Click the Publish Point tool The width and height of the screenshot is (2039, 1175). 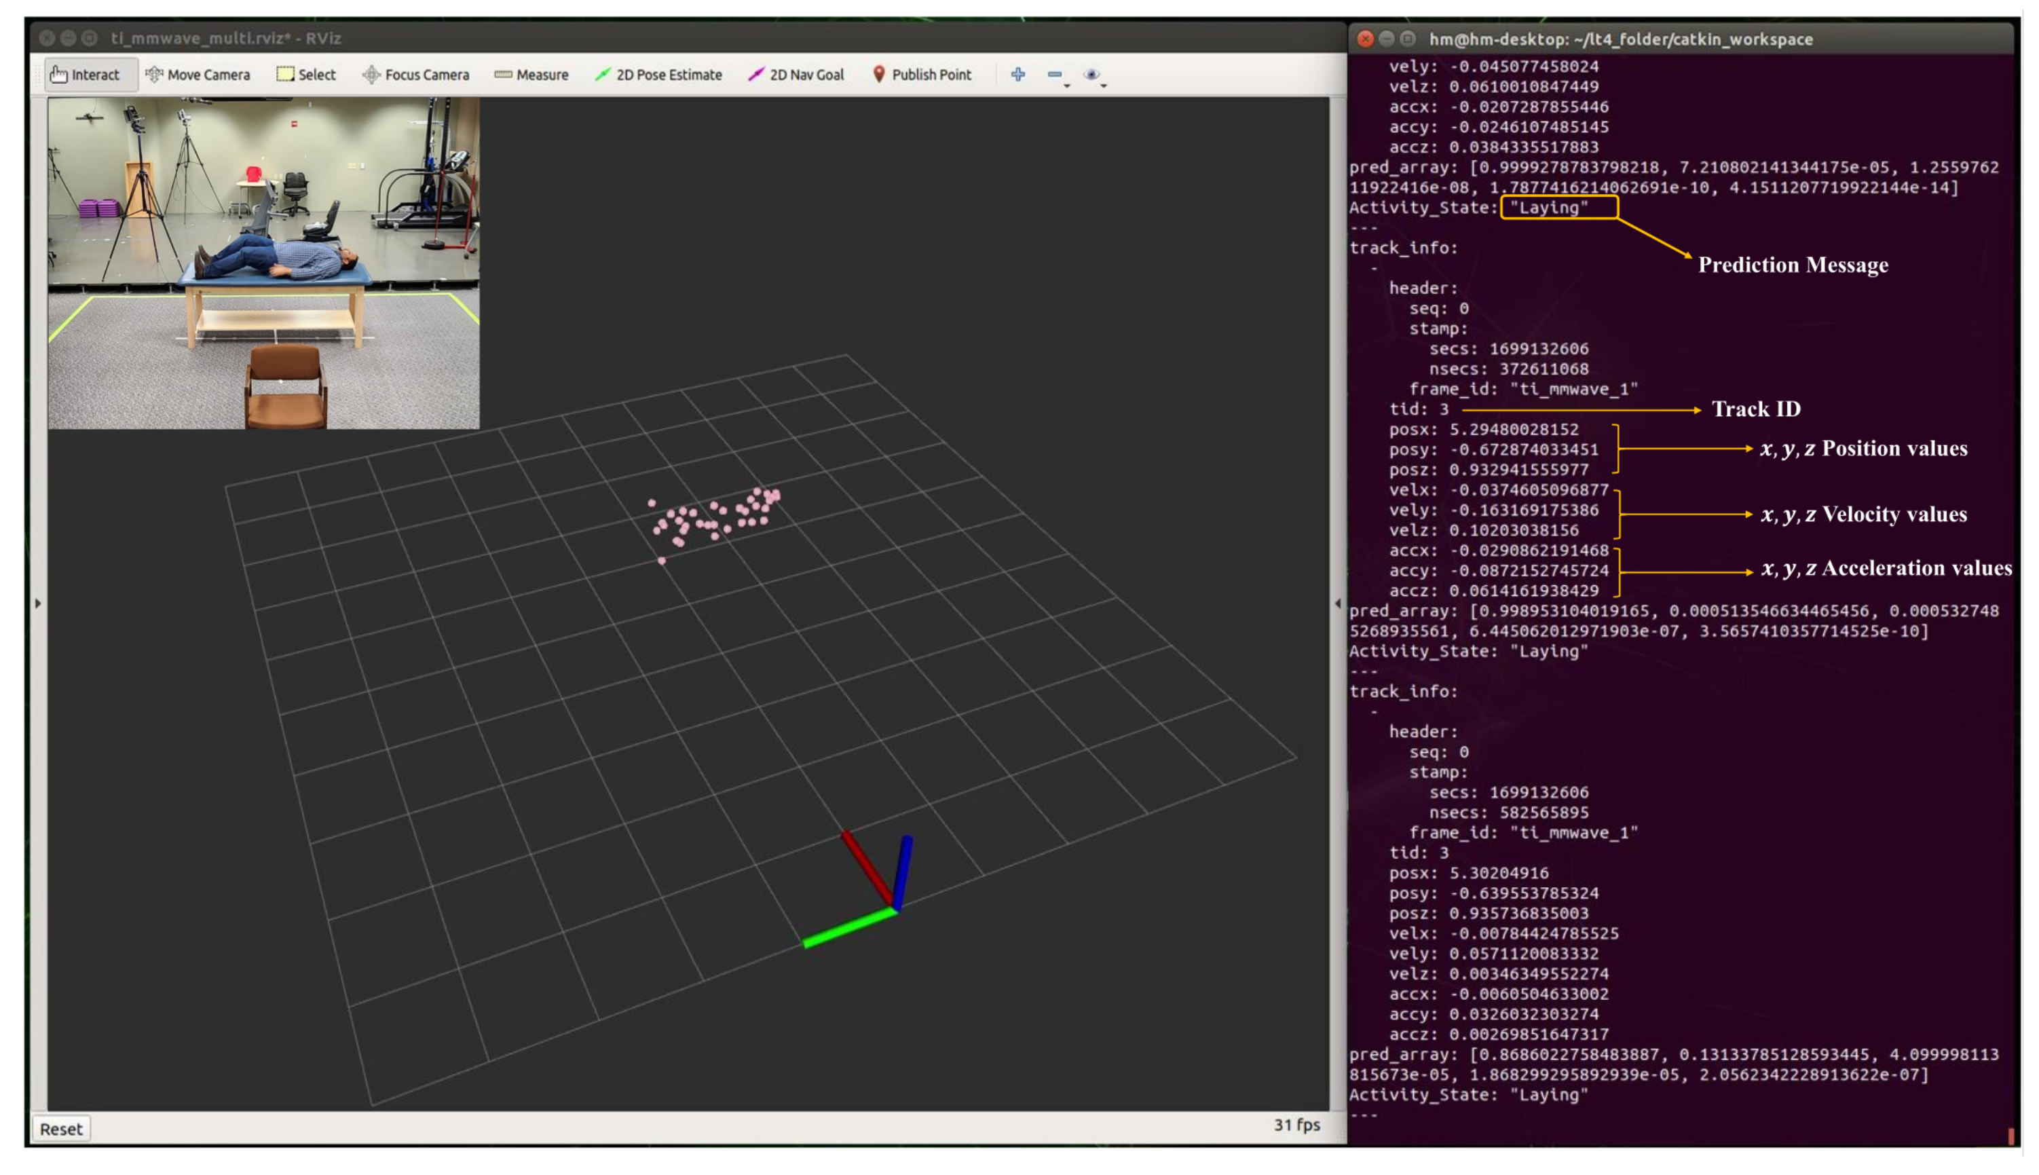[922, 74]
